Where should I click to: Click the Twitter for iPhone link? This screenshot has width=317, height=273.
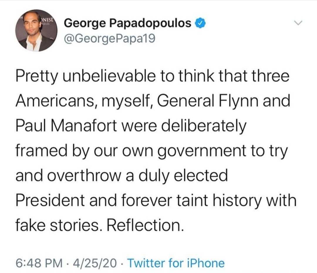176,262
